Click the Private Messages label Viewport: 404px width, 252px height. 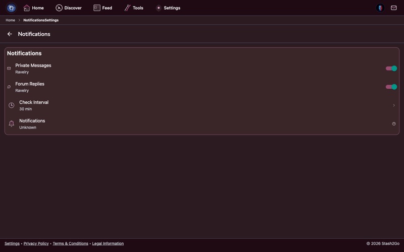click(33, 66)
